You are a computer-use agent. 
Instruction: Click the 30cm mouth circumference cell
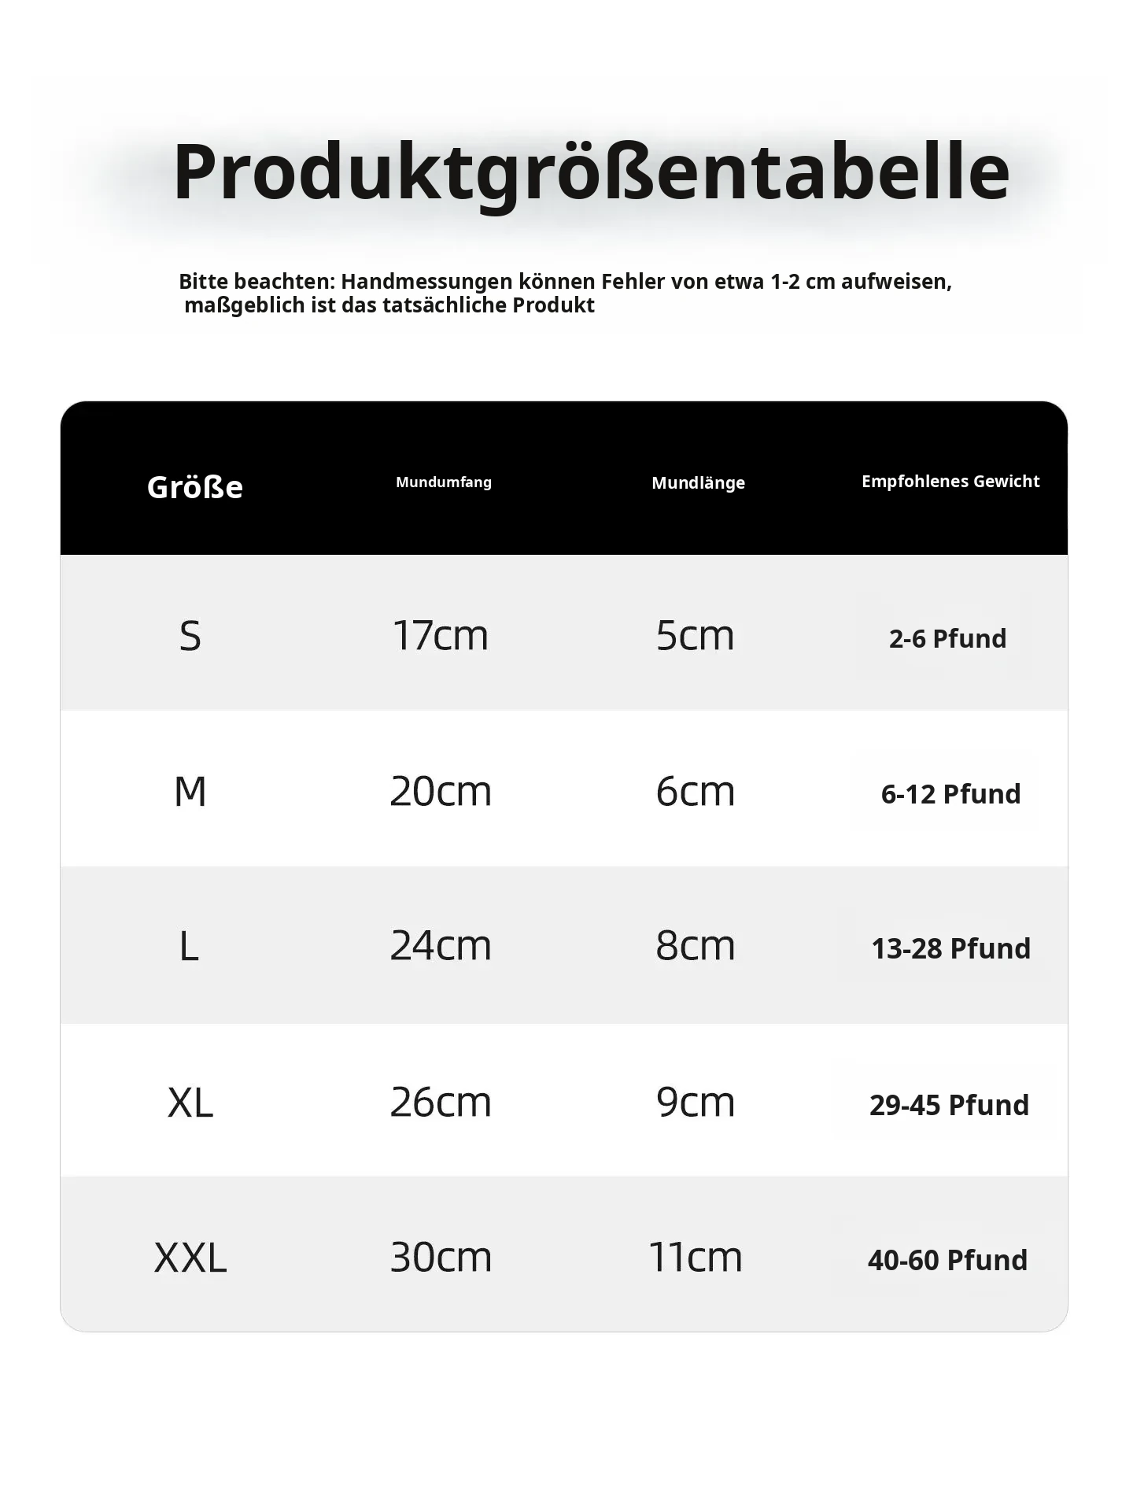(441, 1257)
